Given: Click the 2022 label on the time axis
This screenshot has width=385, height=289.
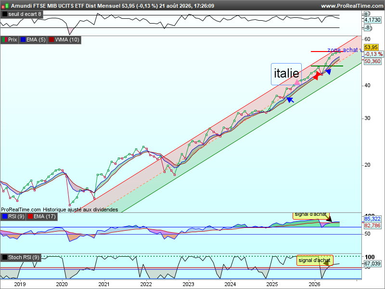Looking at the screenshot, I should [x=146, y=284].
